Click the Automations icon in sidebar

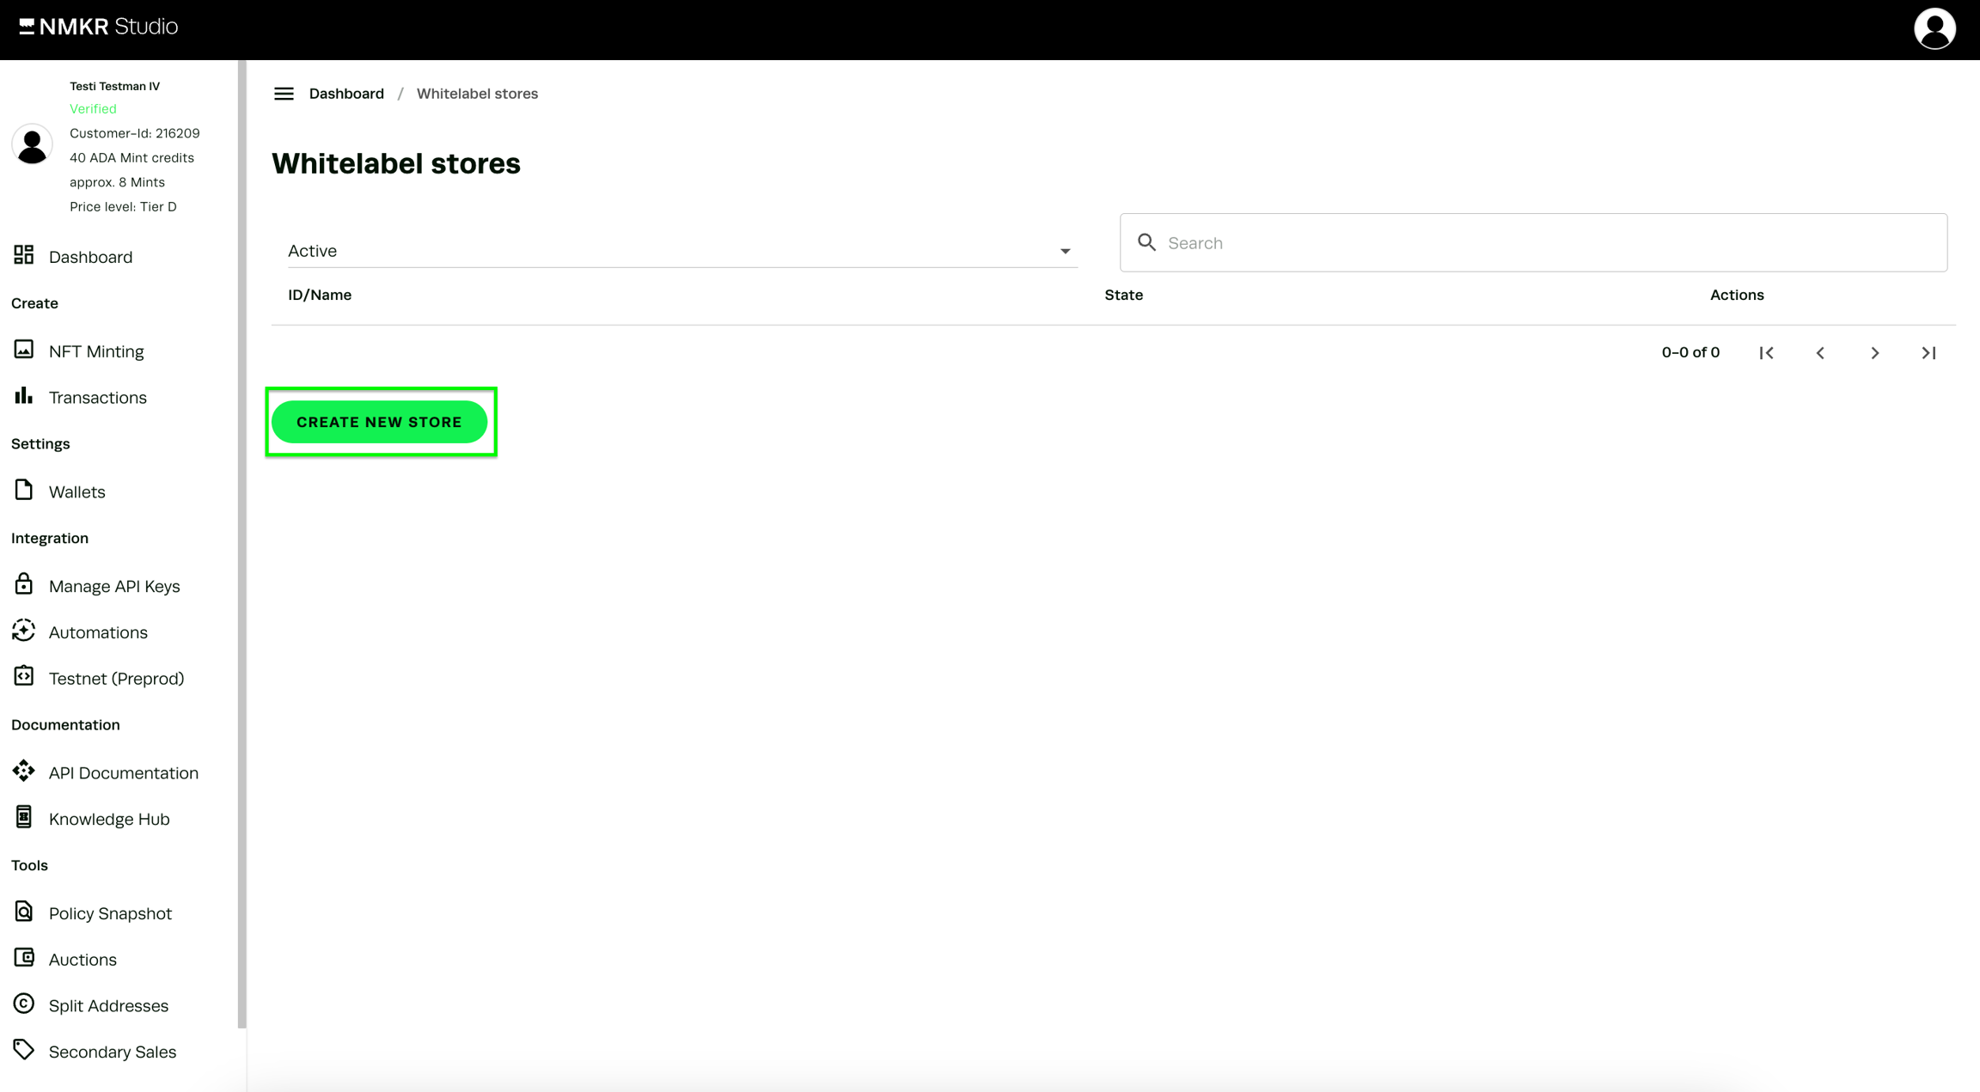click(x=24, y=631)
